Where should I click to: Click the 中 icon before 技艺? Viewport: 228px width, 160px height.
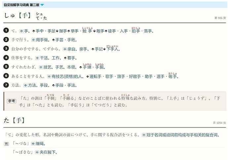click(41, 67)
